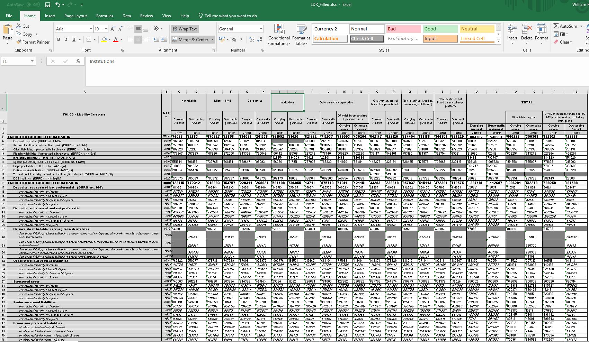Open Conditional Formatting options
The width and height of the screenshot is (589, 342).
279,35
